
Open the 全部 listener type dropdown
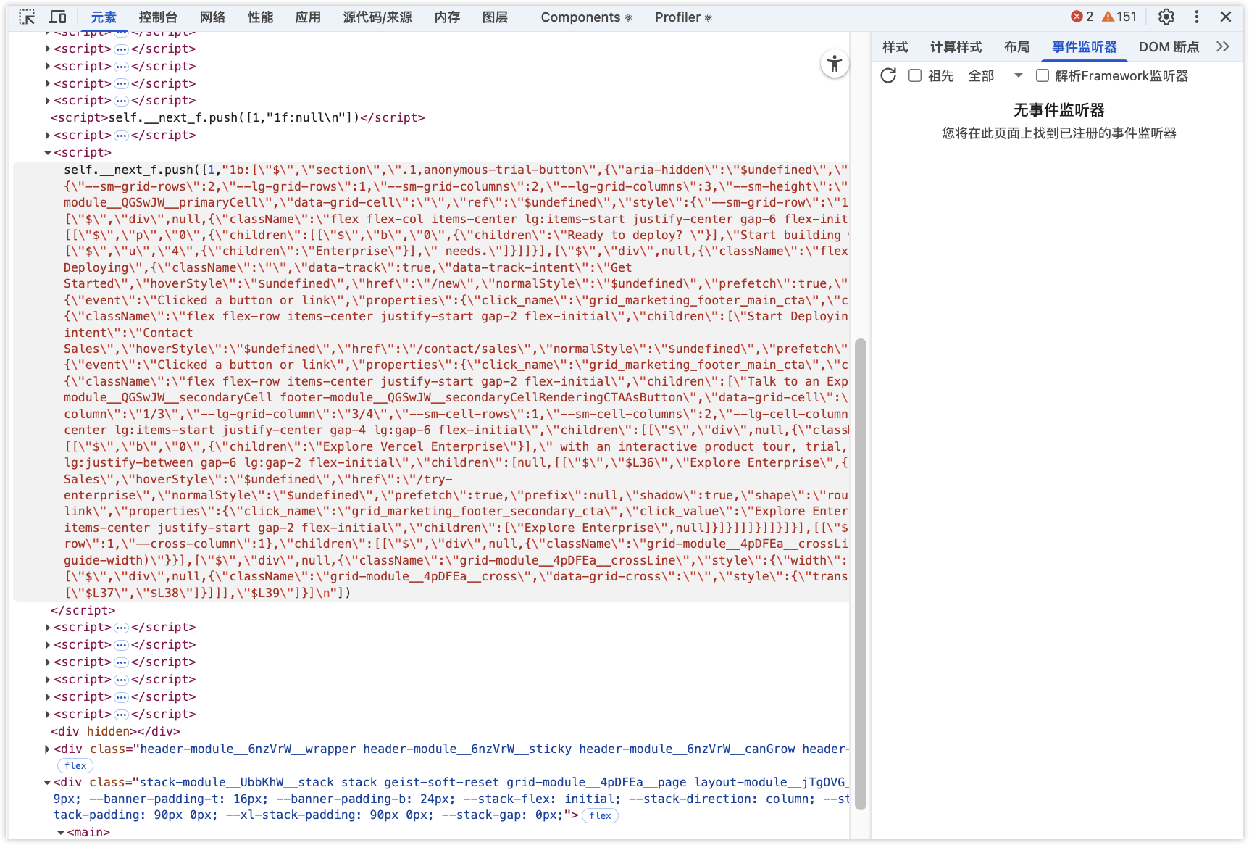tap(995, 75)
